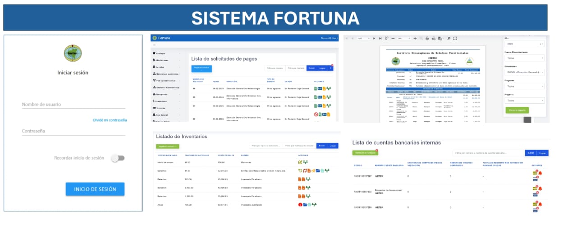
Task: Expand the Caja General sidebar chevron
Action: point(180,115)
